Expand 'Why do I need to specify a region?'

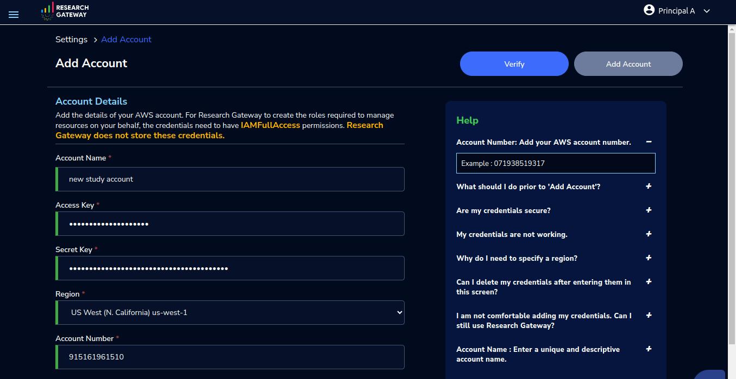tap(649, 258)
